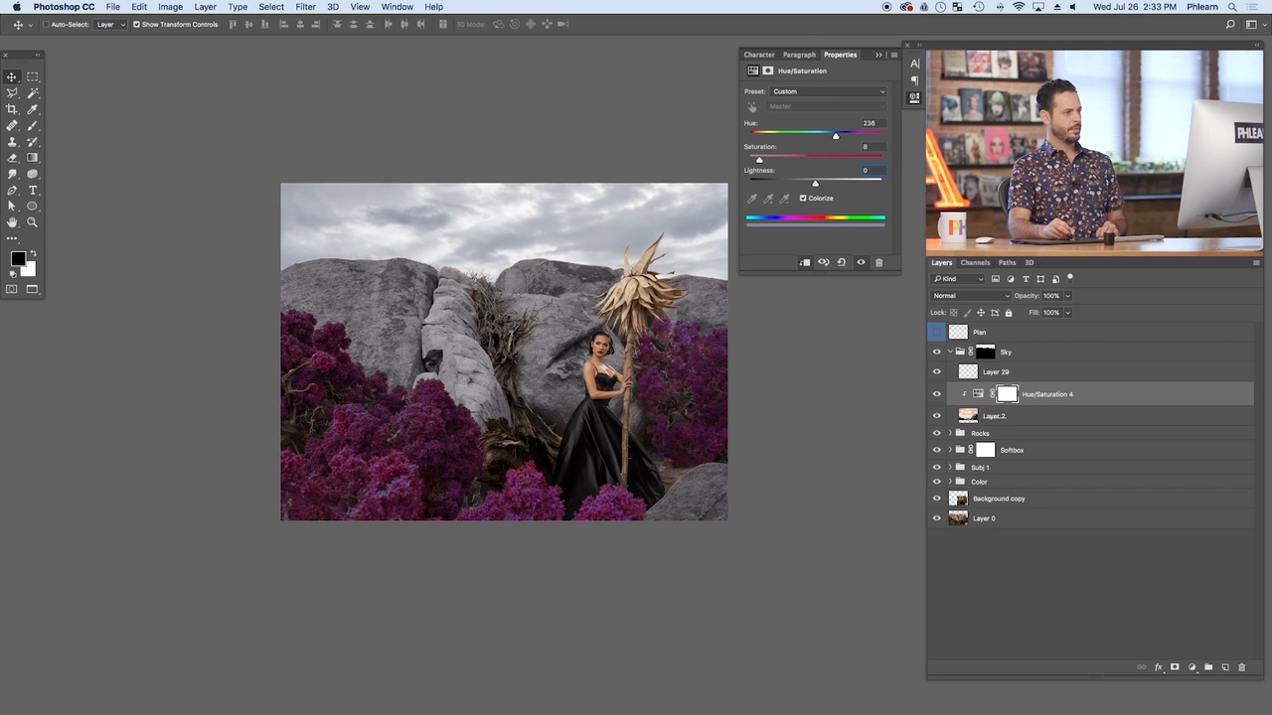Open the Select menu
The image size is (1272, 715).
271,7
